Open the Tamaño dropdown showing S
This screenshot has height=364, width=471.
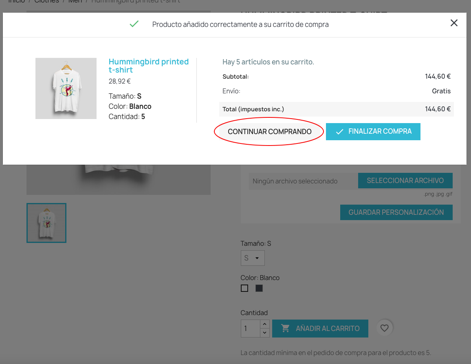(x=253, y=258)
